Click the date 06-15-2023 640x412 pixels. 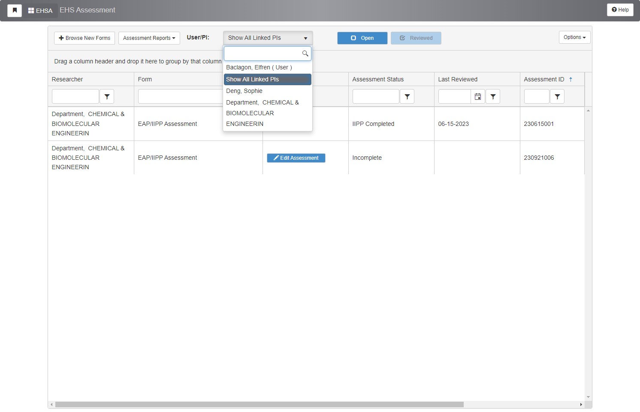453,124
